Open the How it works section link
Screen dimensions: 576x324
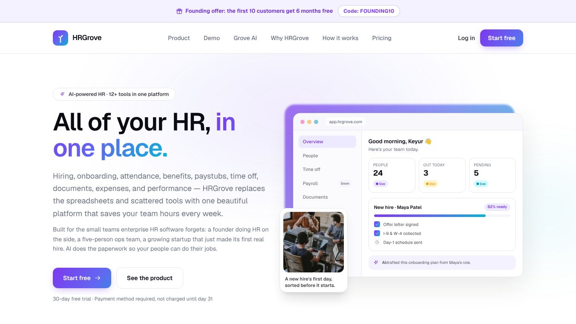pyautogui.click(x=340, y=38)
